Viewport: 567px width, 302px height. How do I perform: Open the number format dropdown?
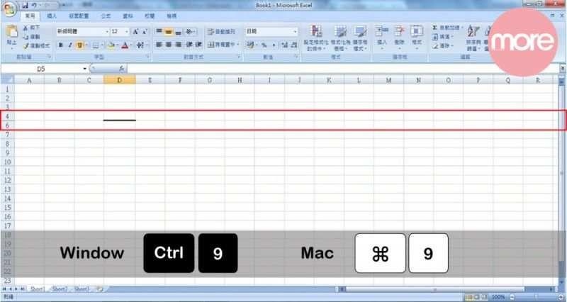[x=295, y=32]
